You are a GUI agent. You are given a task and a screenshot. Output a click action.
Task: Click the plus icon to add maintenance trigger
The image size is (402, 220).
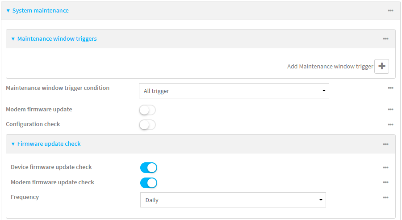click(x=381, y=66)
